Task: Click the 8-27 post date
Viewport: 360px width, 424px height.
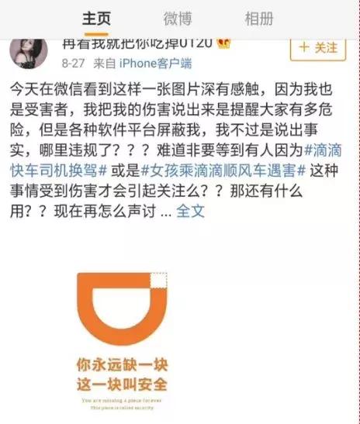Action: [x=73, y=64]
